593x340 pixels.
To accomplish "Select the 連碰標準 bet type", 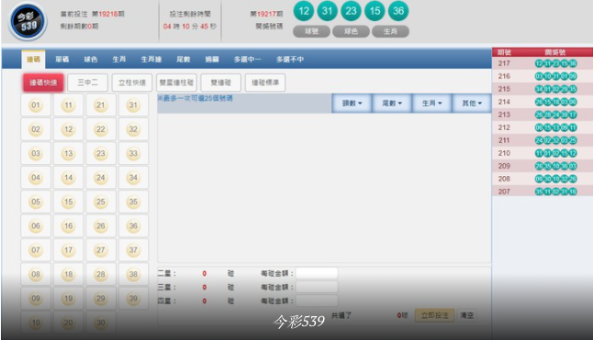I will pos(265,82).
